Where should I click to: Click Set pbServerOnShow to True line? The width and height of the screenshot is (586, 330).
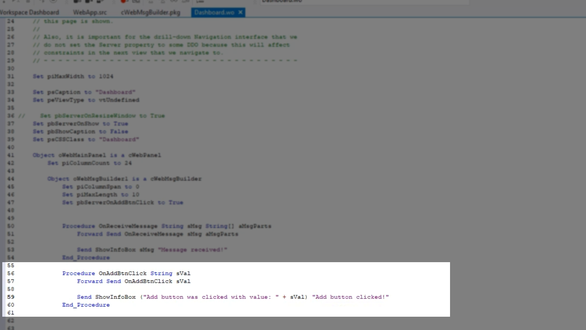point(81,124)
